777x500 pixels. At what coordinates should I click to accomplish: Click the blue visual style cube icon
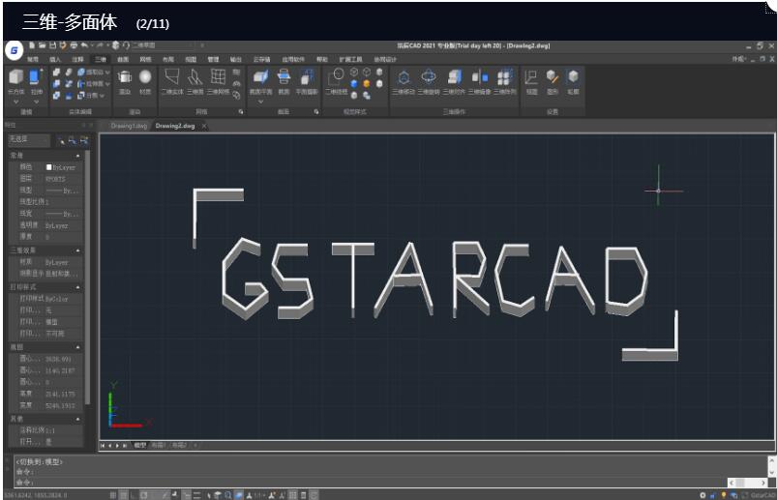(x=354, y=84)
